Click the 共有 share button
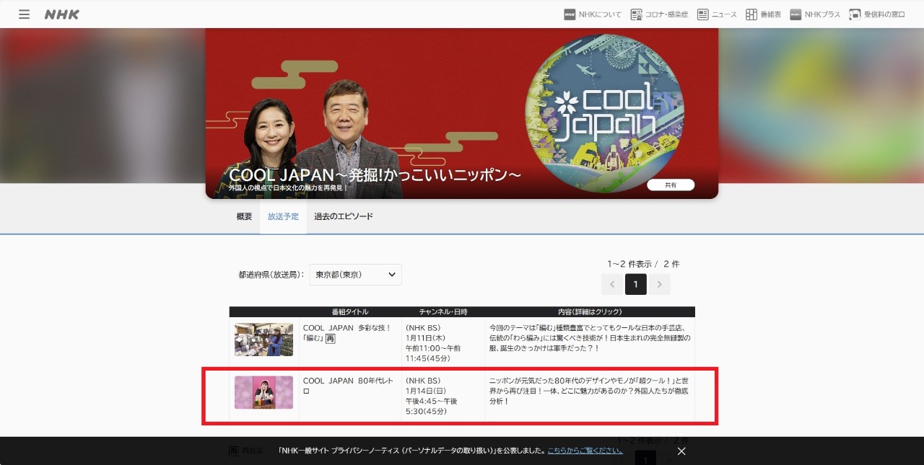This screenshot has width=924, height=465. 671,185
